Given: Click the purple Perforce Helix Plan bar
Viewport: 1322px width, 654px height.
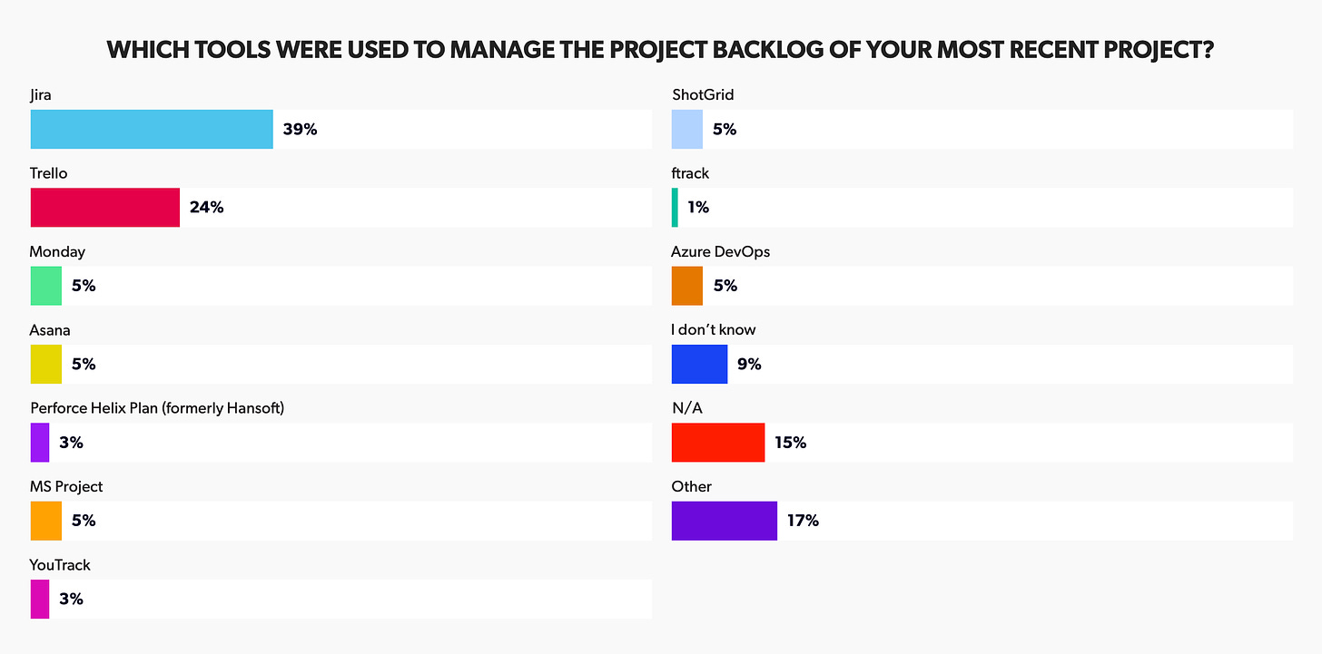Looking at the screenshot, I should click(40, 443).
